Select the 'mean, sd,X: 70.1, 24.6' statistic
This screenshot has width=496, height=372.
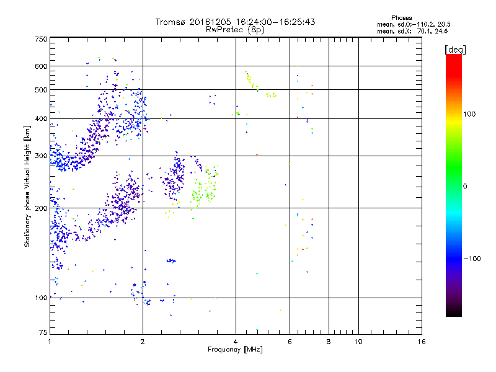412,31
